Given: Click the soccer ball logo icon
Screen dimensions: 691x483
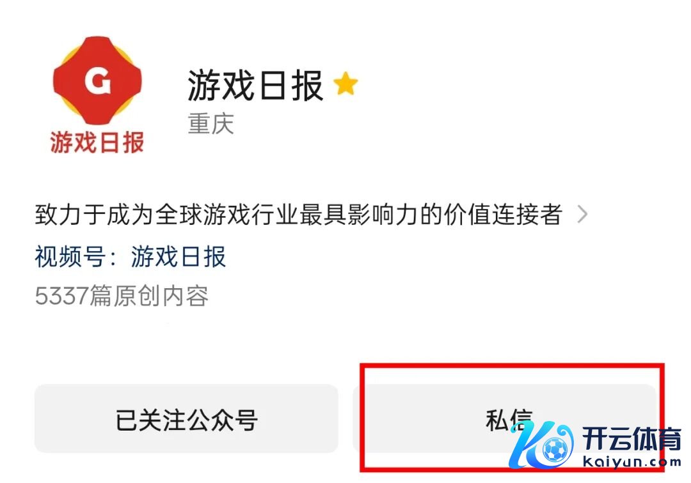Looking at the screenshot, I should (x=555, y=449).
